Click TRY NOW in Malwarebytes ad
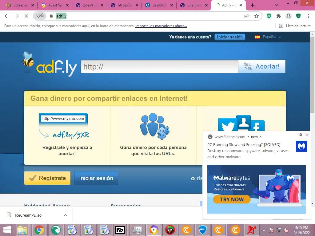Image resolution: width=315 pixels, height=236 pixels. [x=232, y=199]
